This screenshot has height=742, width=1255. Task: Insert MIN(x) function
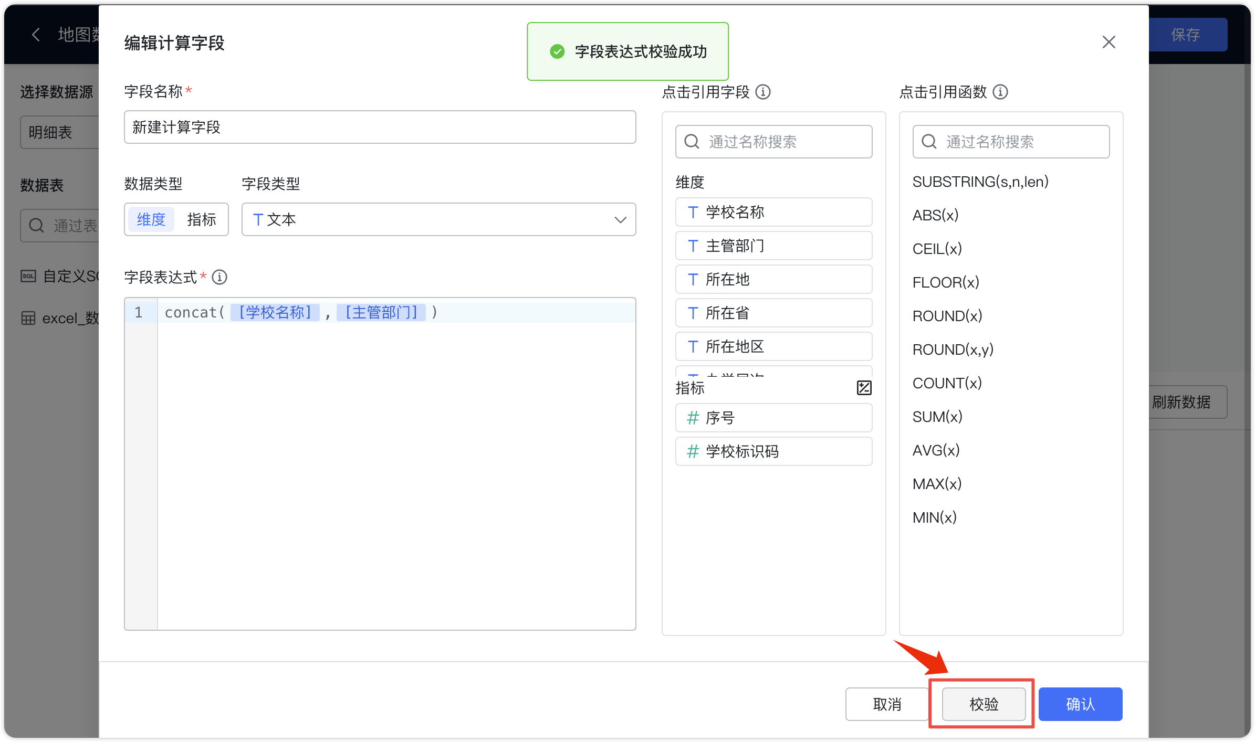pos(935,517)
